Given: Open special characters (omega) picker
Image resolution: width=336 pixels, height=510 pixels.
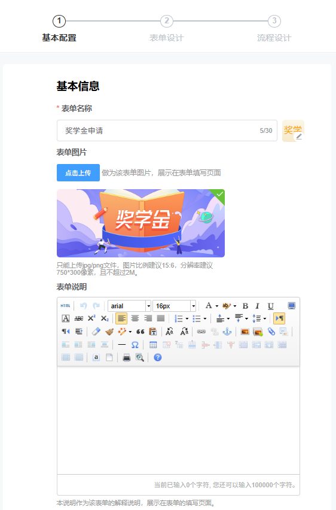Looking at the screenshot, I should coord(135,344).
